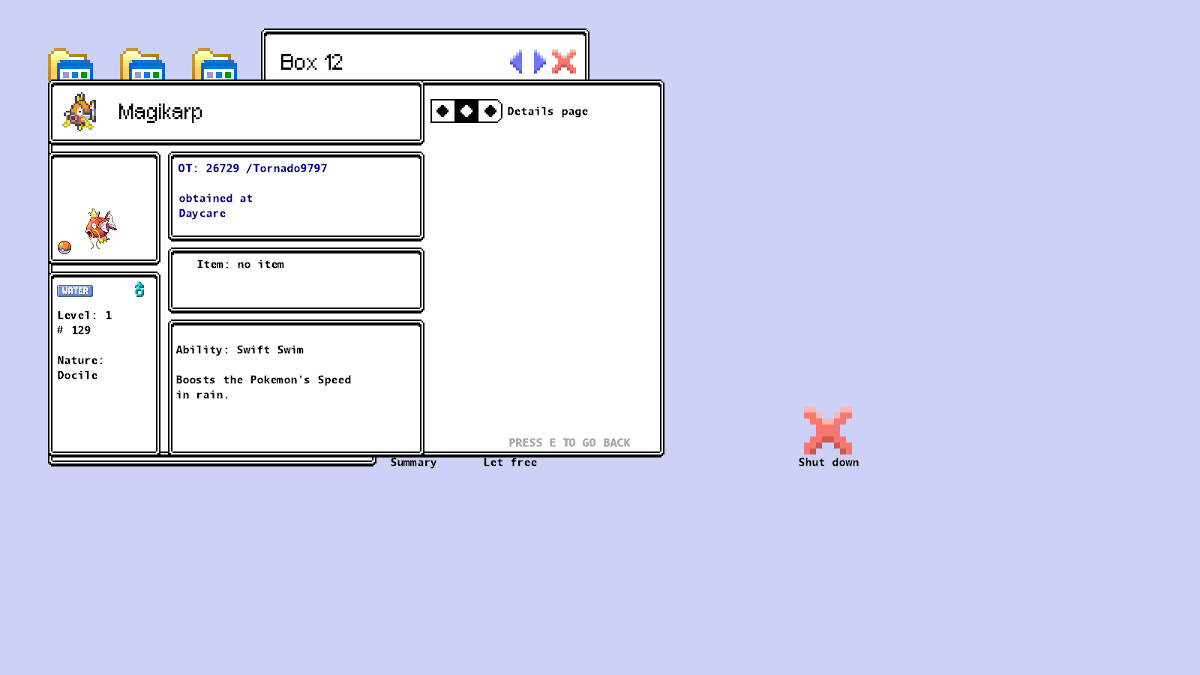Image resolution: width=1200 pixels, height=675 pixels.
Task: Select the first page indicator dot
Action: point(442,111)
